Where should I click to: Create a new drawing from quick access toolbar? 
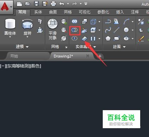19,4
